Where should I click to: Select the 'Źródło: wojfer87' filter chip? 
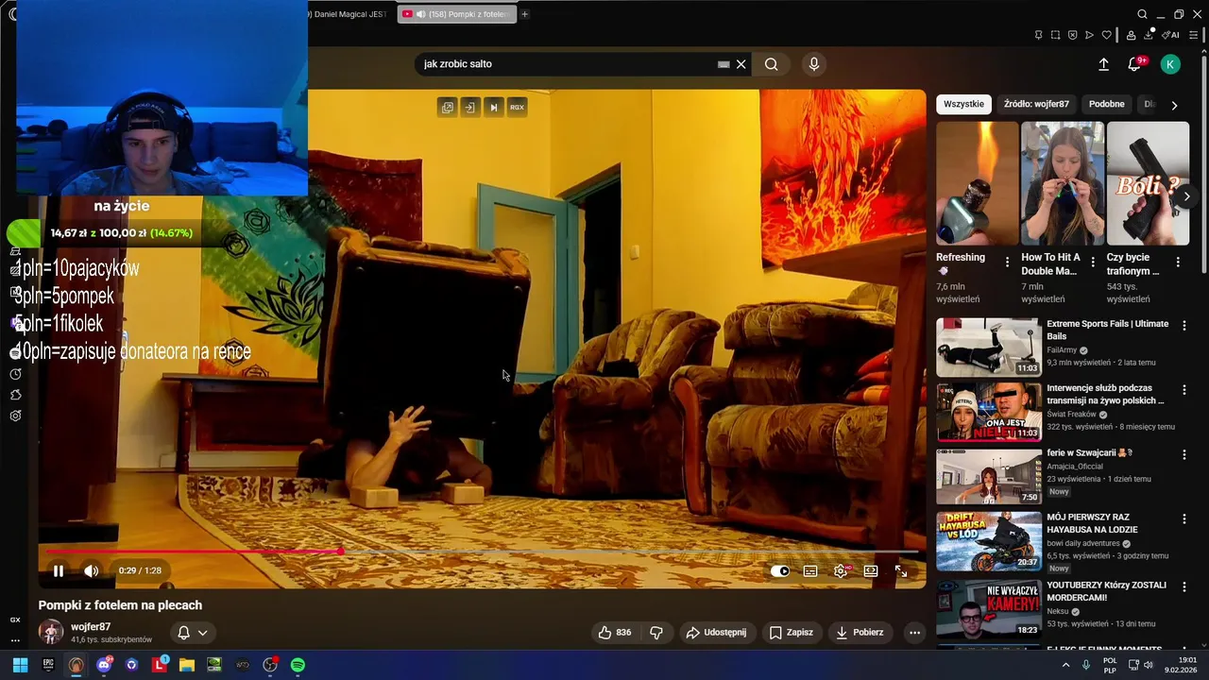click(1036, 104)
